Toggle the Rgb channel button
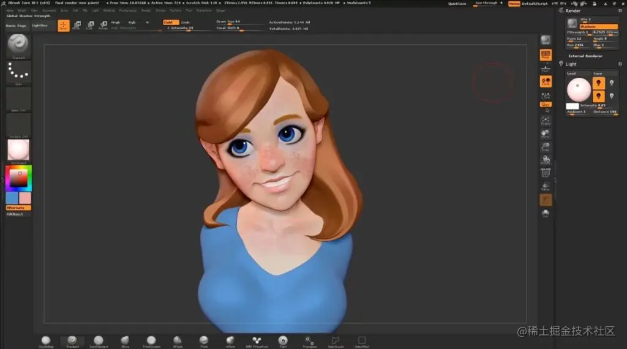 coord(132,23)
